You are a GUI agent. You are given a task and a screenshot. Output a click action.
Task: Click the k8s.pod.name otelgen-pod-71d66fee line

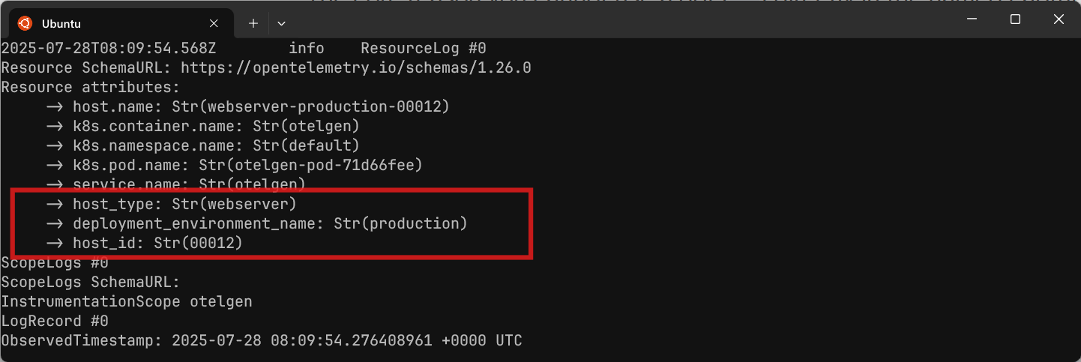(234, 165)
